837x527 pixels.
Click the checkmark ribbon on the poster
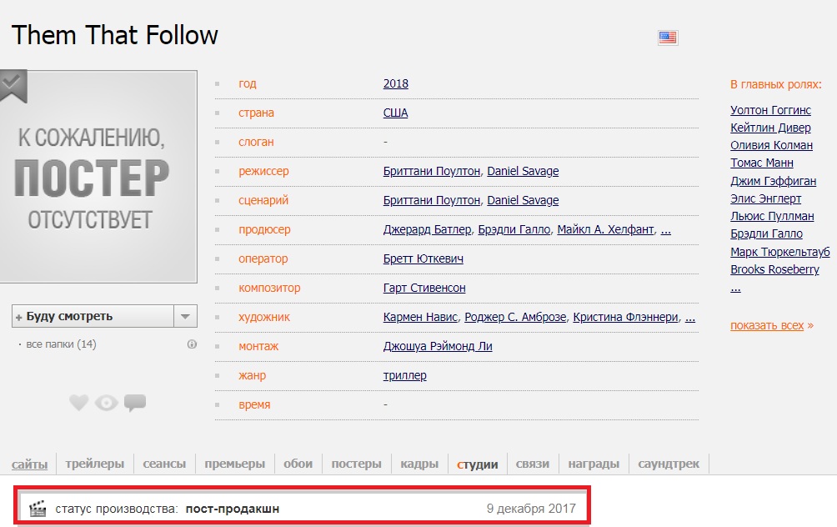coord(13,84)
